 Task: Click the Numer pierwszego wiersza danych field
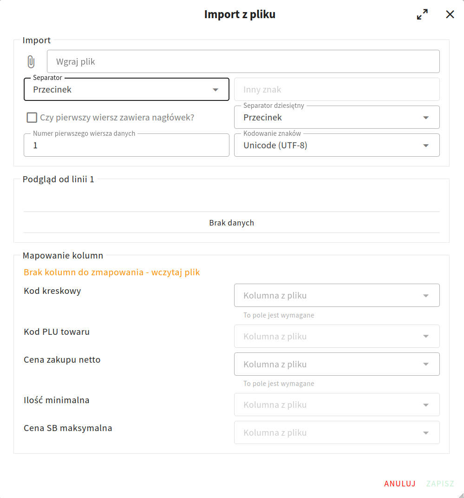(126, 146)
